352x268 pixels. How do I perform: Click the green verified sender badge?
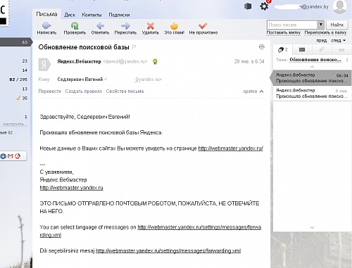click(155, 62)
